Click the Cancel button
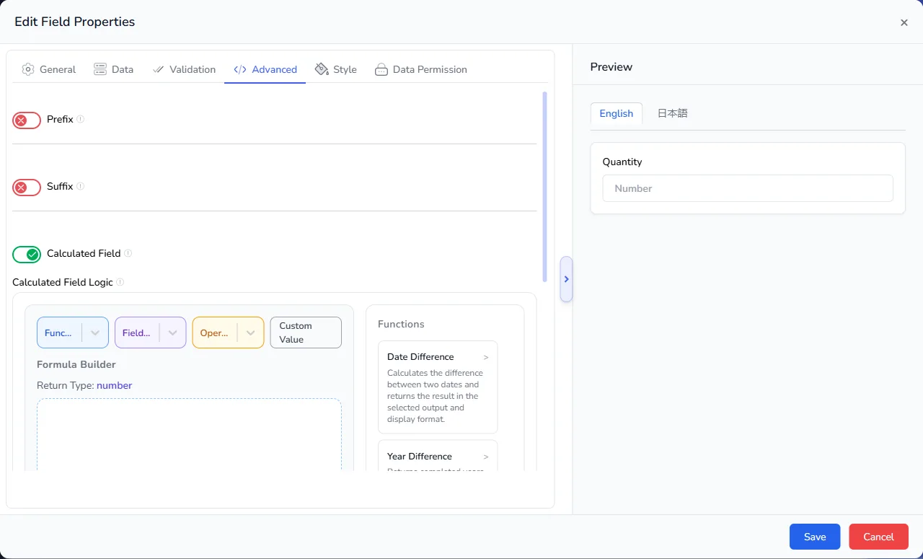923x559 pixels. (878, 537)
